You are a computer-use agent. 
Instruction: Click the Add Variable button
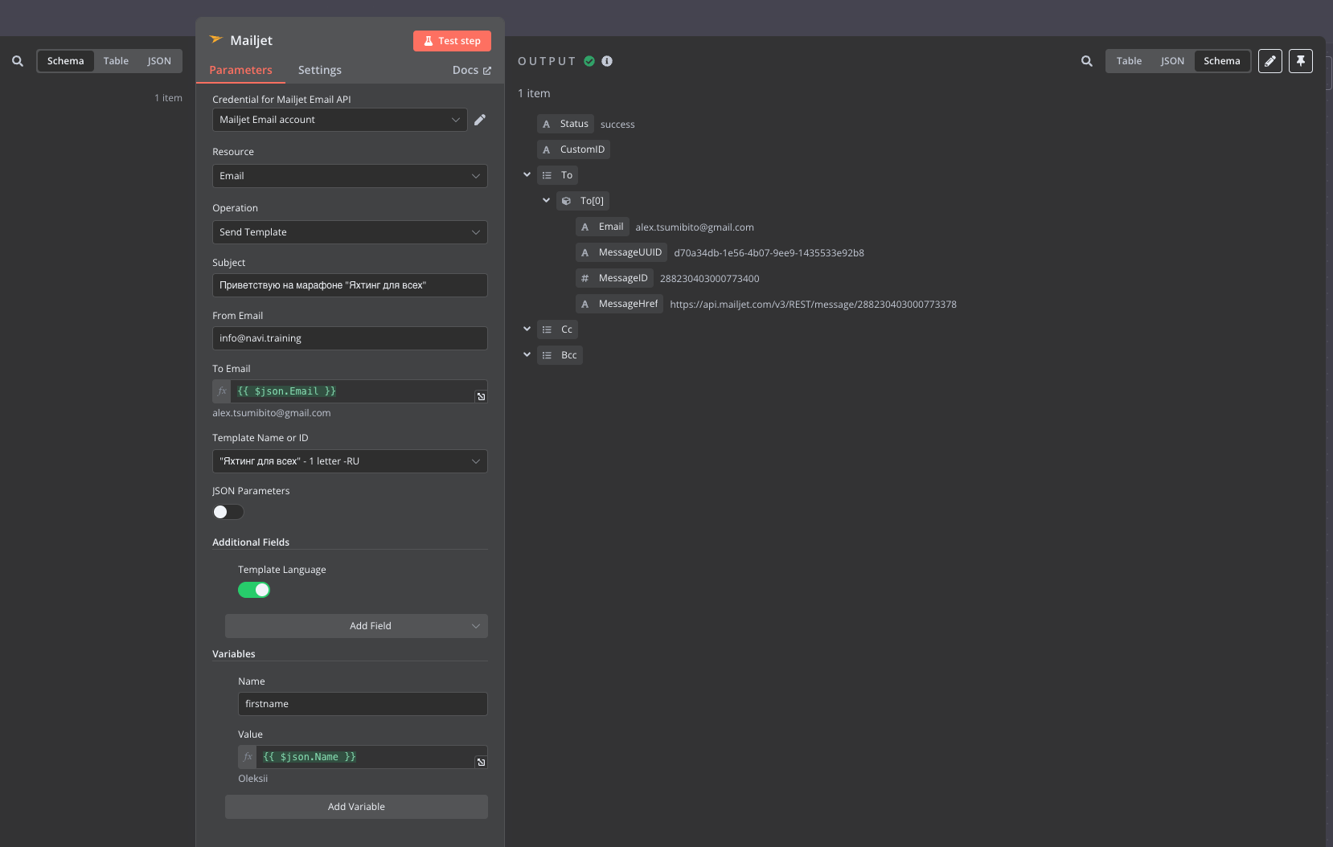(x=356, y=807)
